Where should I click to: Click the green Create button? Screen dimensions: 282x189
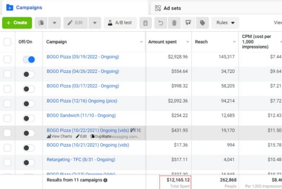pos(17,23)
